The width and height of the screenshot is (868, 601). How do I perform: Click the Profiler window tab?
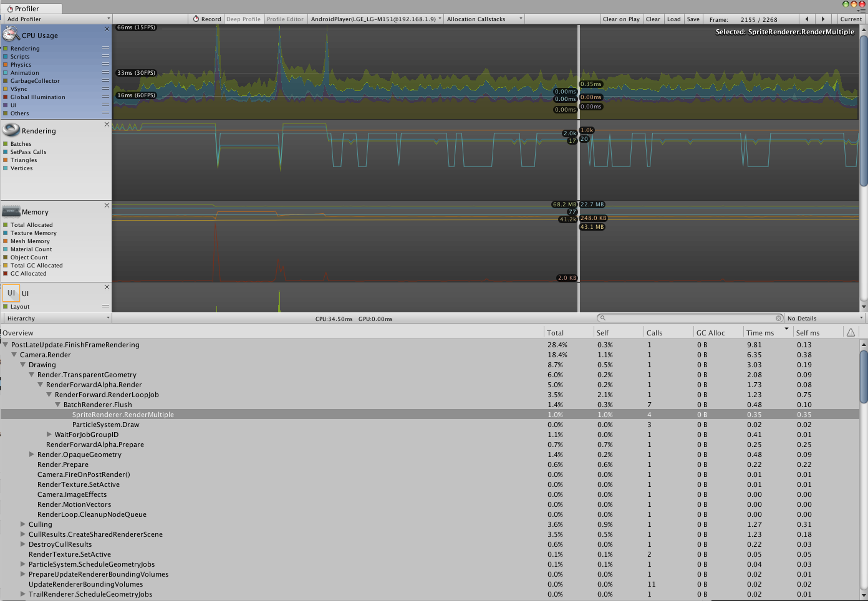[28, 9]
